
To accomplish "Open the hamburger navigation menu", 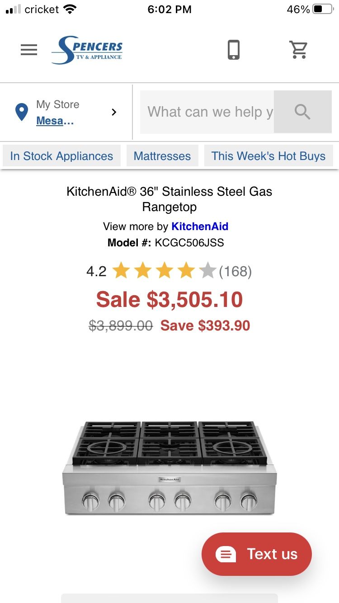I will (29, 50).
